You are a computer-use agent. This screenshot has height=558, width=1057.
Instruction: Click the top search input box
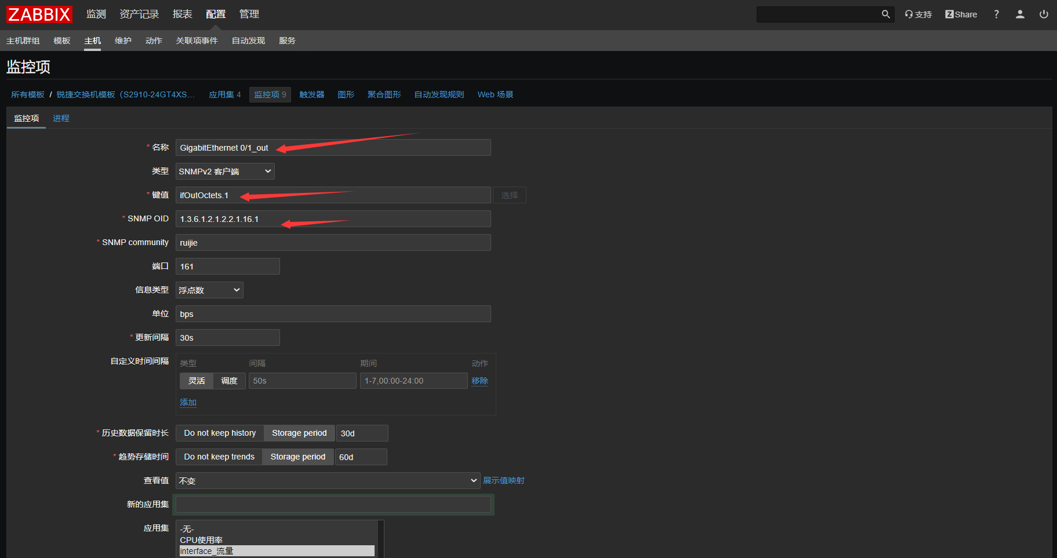818,14
